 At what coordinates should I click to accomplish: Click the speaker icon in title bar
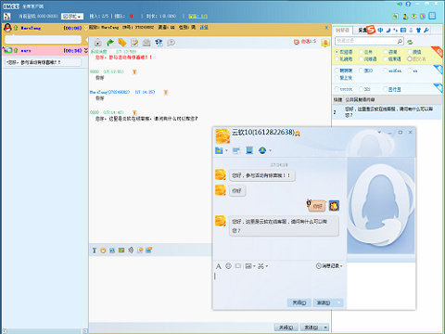pyautogui.click(x=400, y=4)
